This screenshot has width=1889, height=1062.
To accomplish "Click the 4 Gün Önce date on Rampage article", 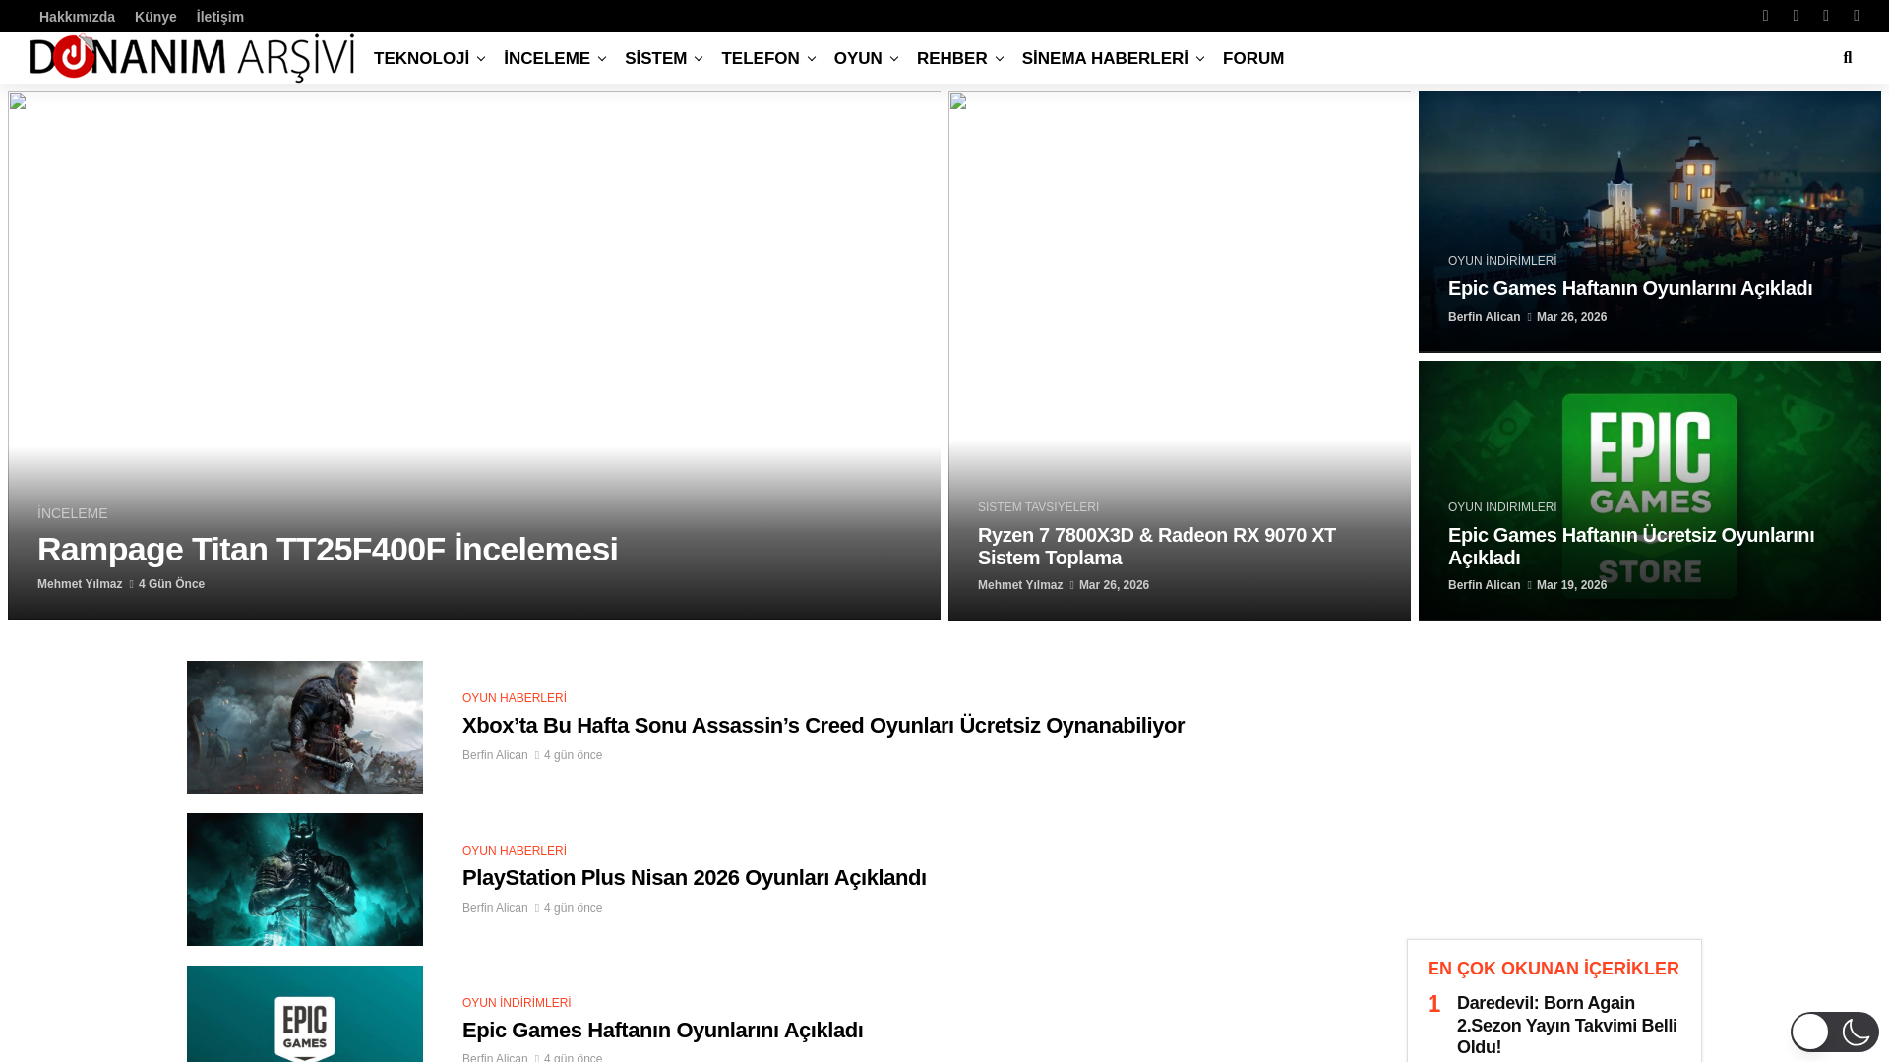I will click(171, 584).
